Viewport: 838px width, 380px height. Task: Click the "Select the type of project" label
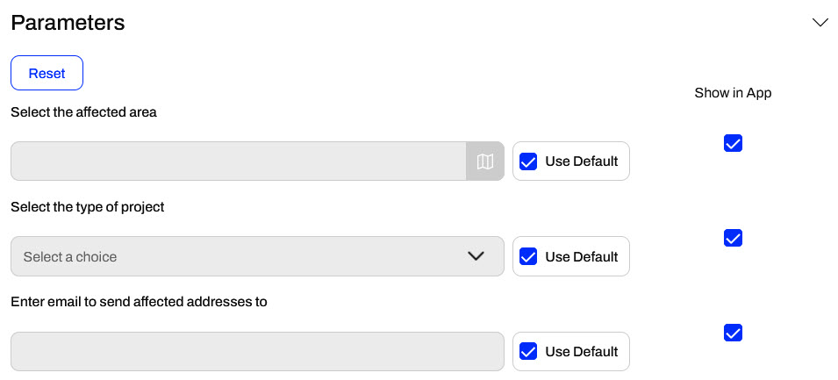coord(88,207)
